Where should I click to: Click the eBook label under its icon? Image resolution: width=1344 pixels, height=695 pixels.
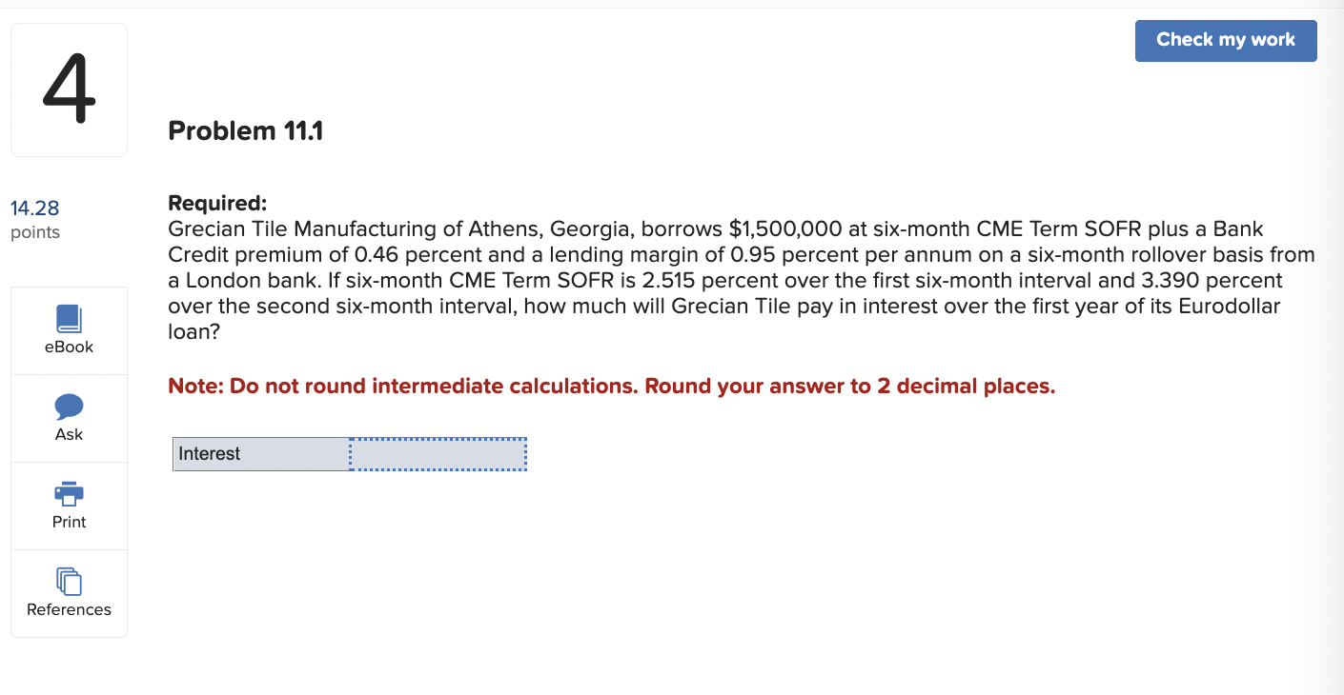pos(68,347)
